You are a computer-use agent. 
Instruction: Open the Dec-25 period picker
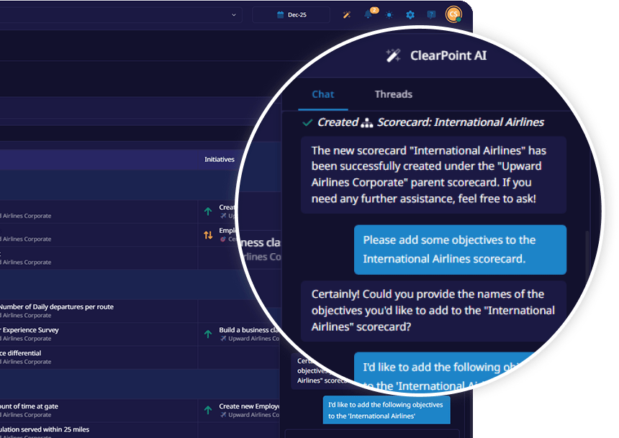[x=292, y=15]
